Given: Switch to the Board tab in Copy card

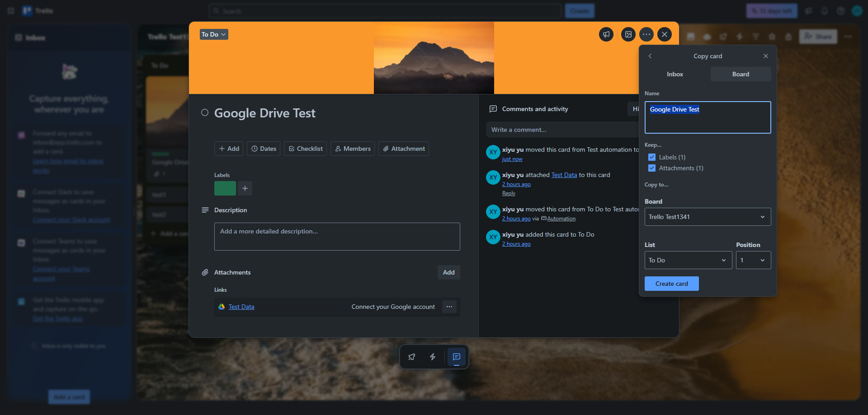Looking at the screenshot, I should click(741, 74).
